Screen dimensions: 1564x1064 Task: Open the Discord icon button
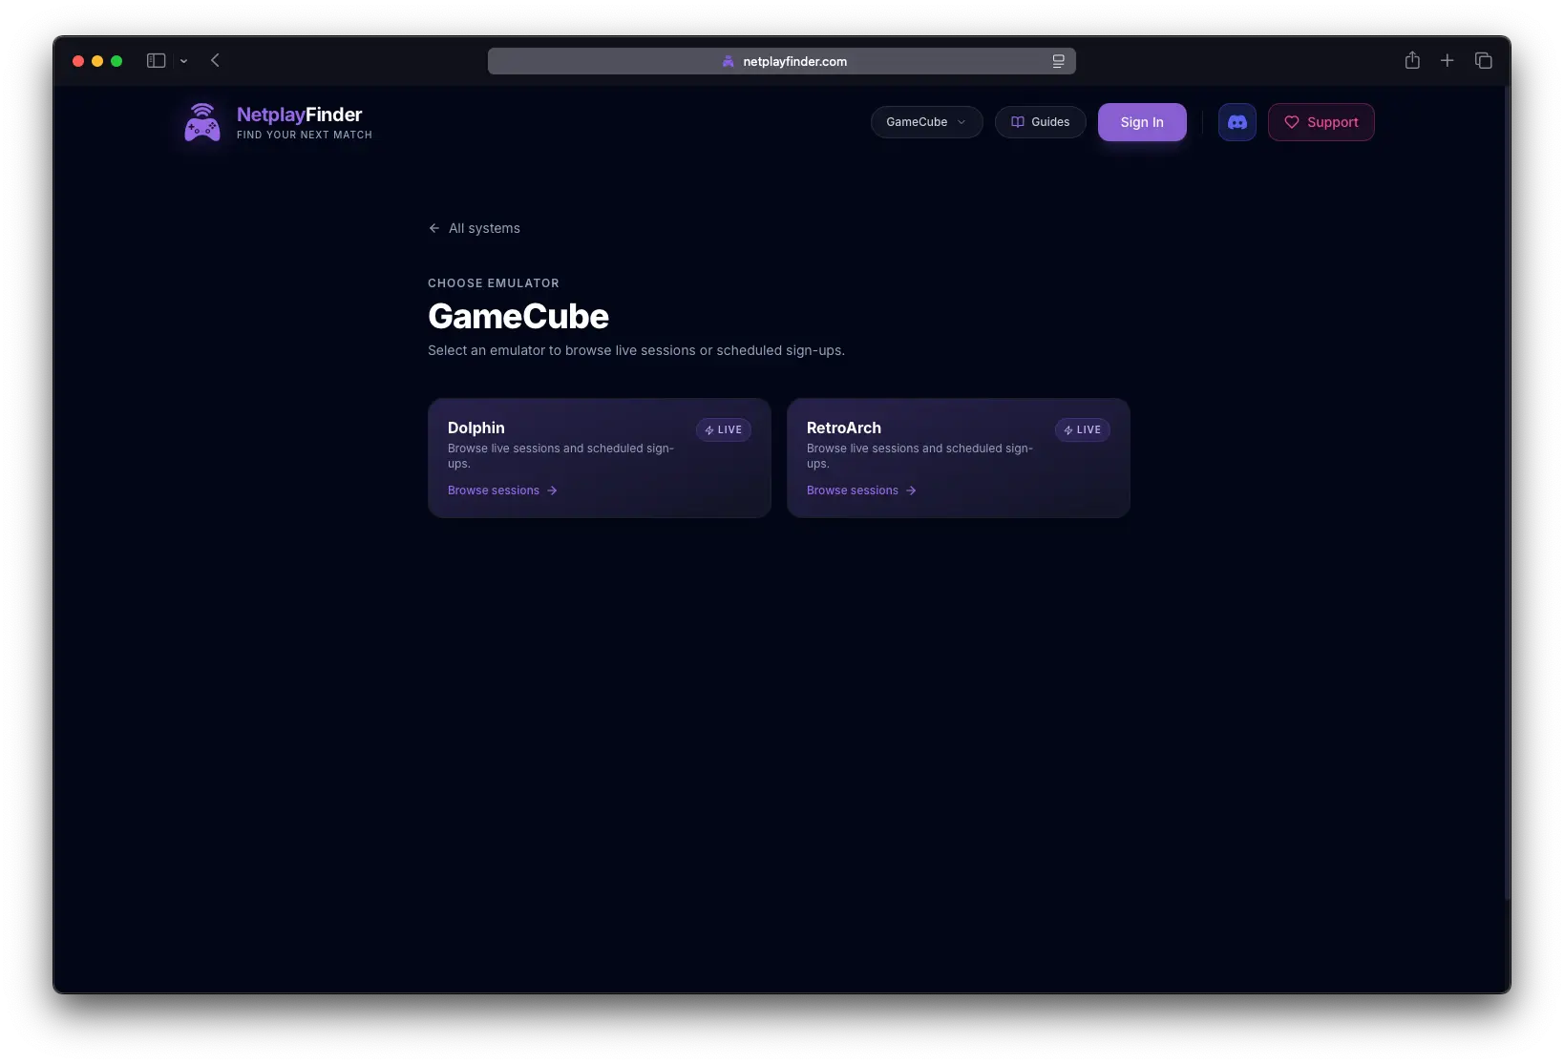pos(1236,122)
